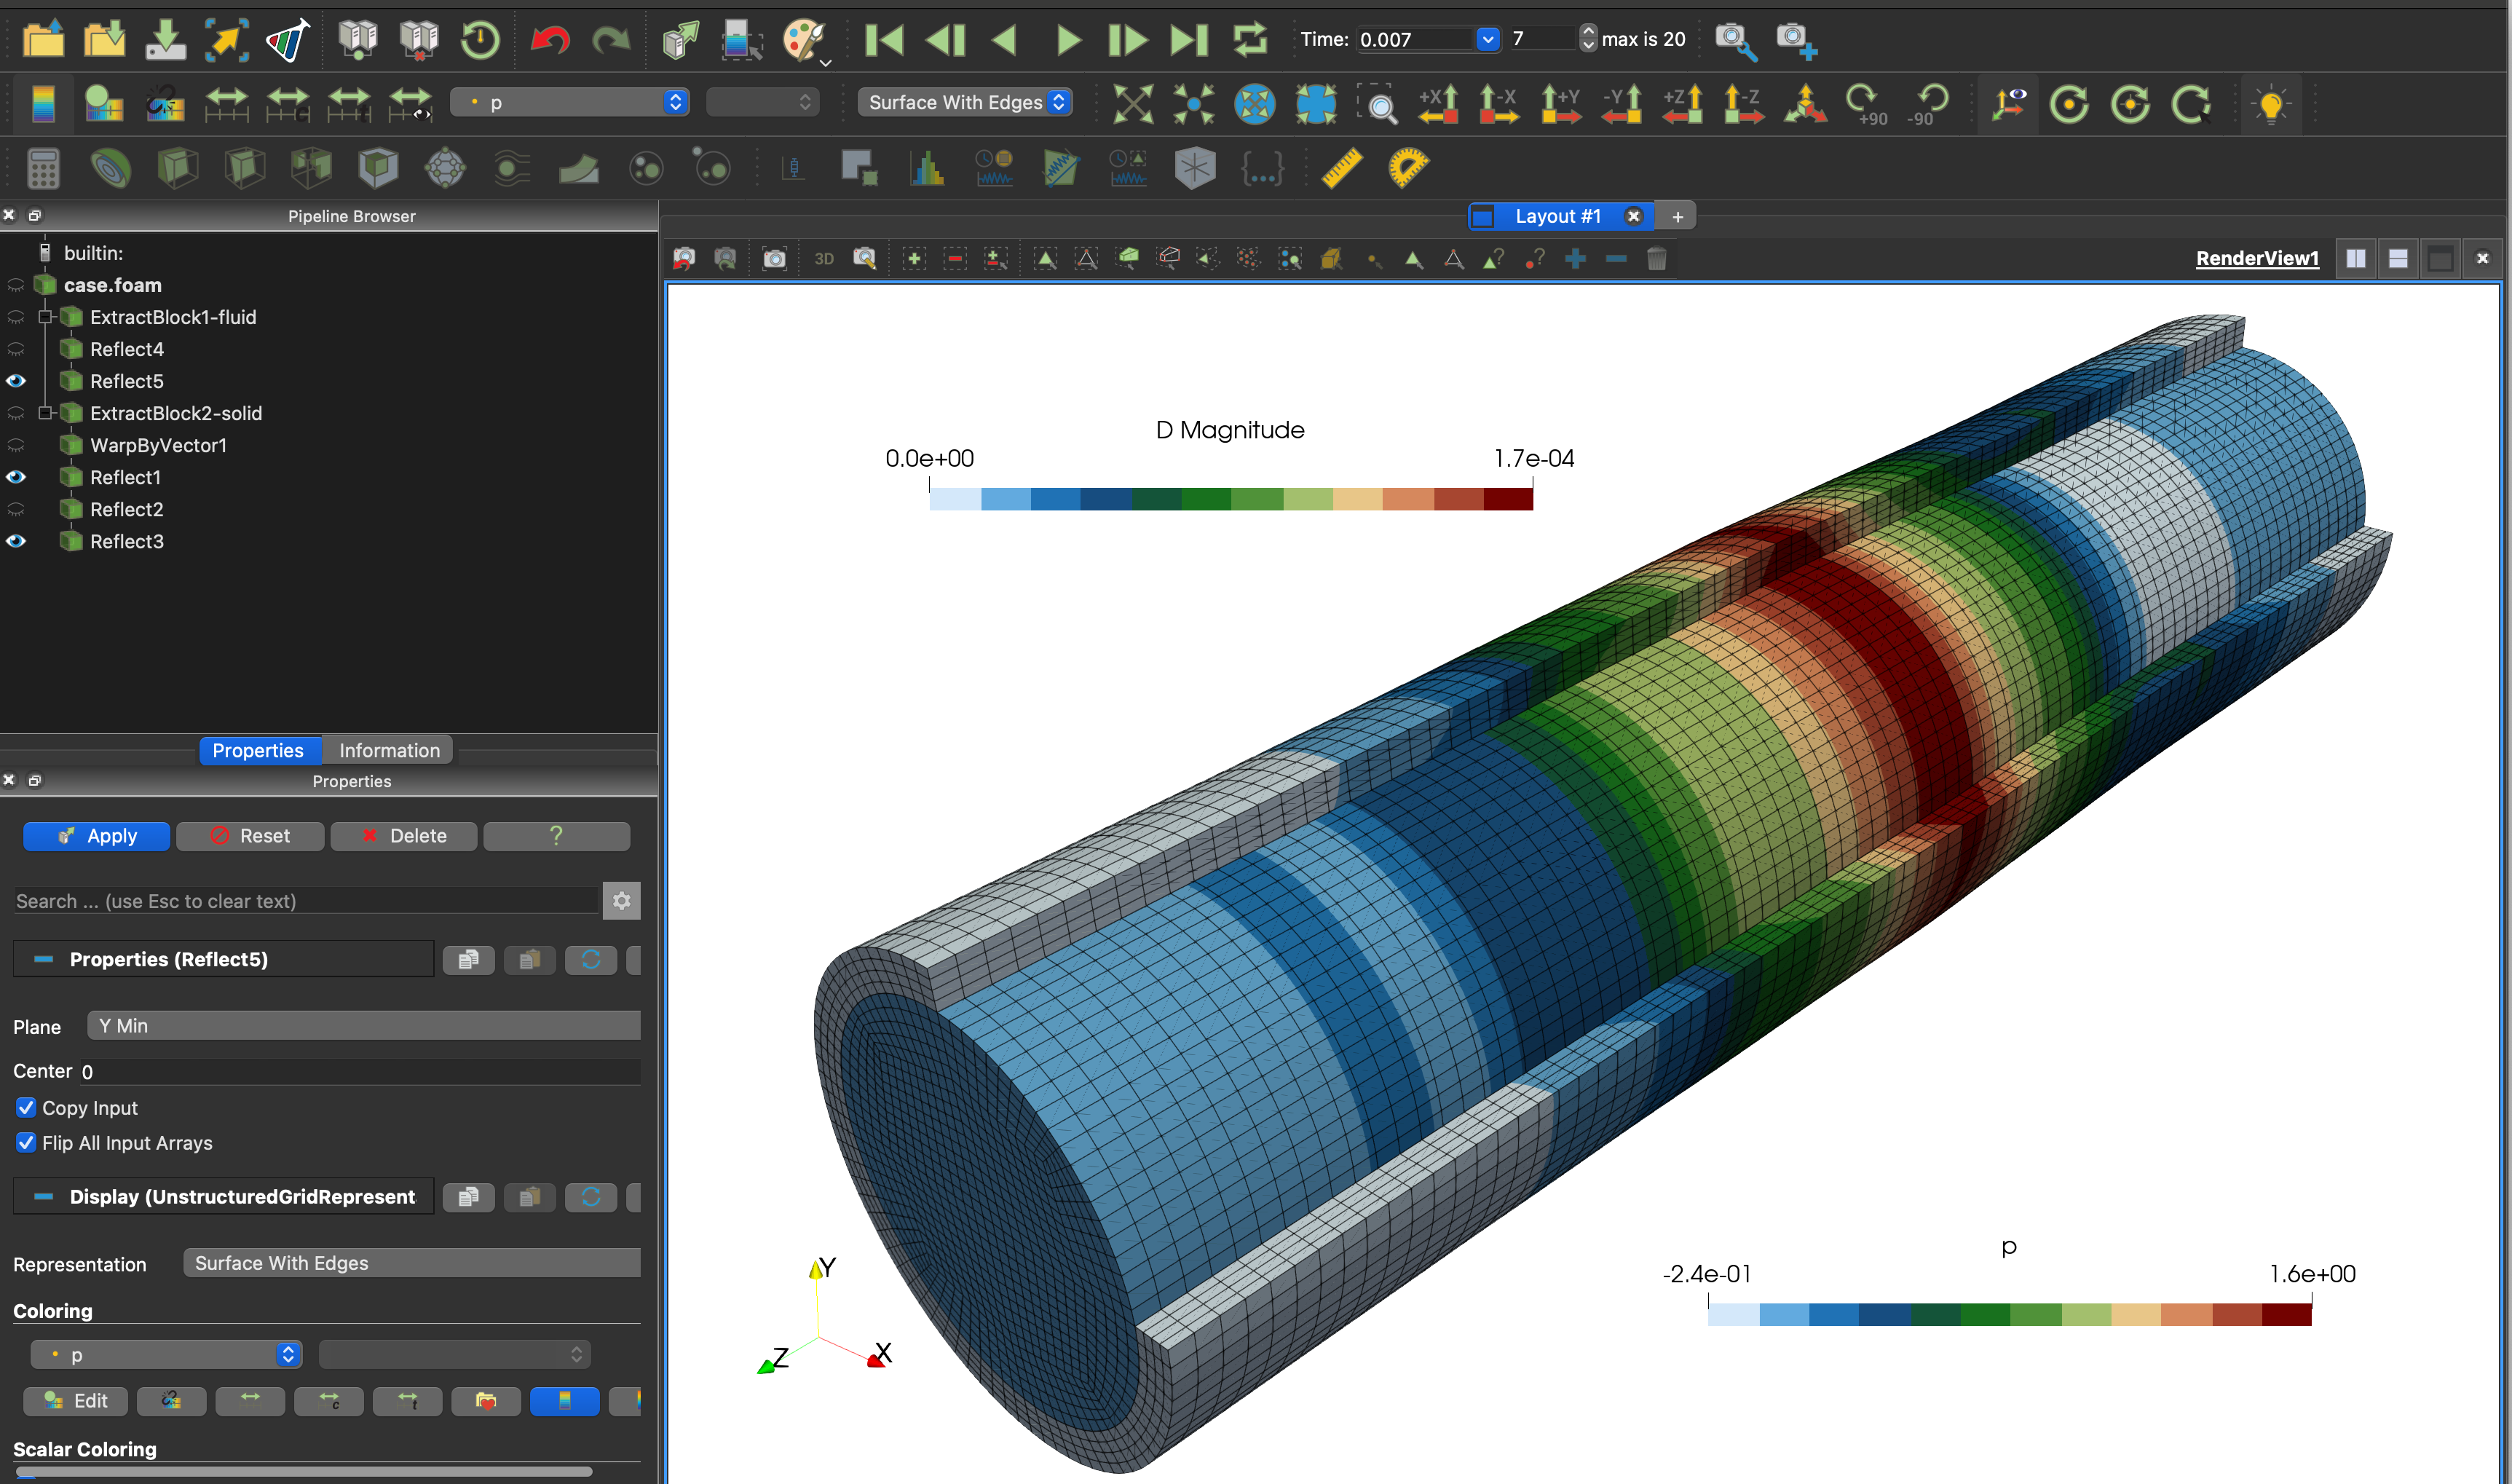Click the ruler measurement tool

tap(1343, 168)
